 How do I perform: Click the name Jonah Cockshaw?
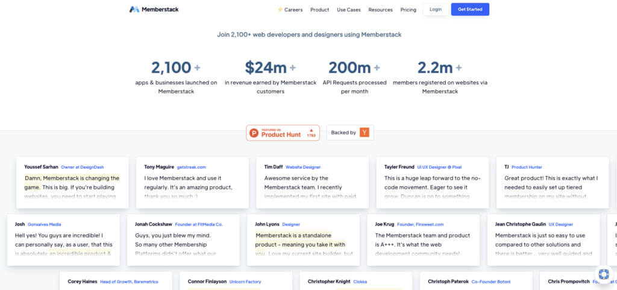(x=154, y=224)
